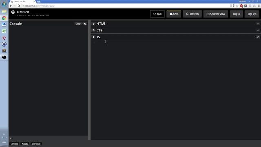Open the Shortcuts footer tab
The image size is (261, 147).
[x=36, y=144]
